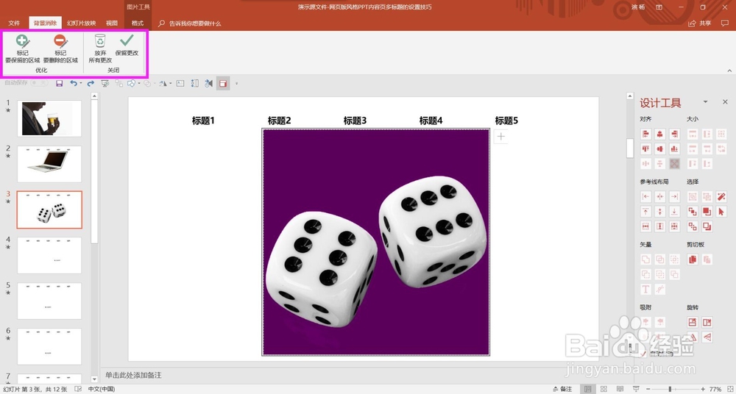Click 77% zoom level

[x=715, y=390]
